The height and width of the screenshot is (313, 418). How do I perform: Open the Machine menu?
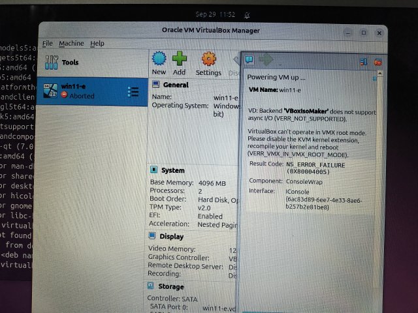(71, 43)
